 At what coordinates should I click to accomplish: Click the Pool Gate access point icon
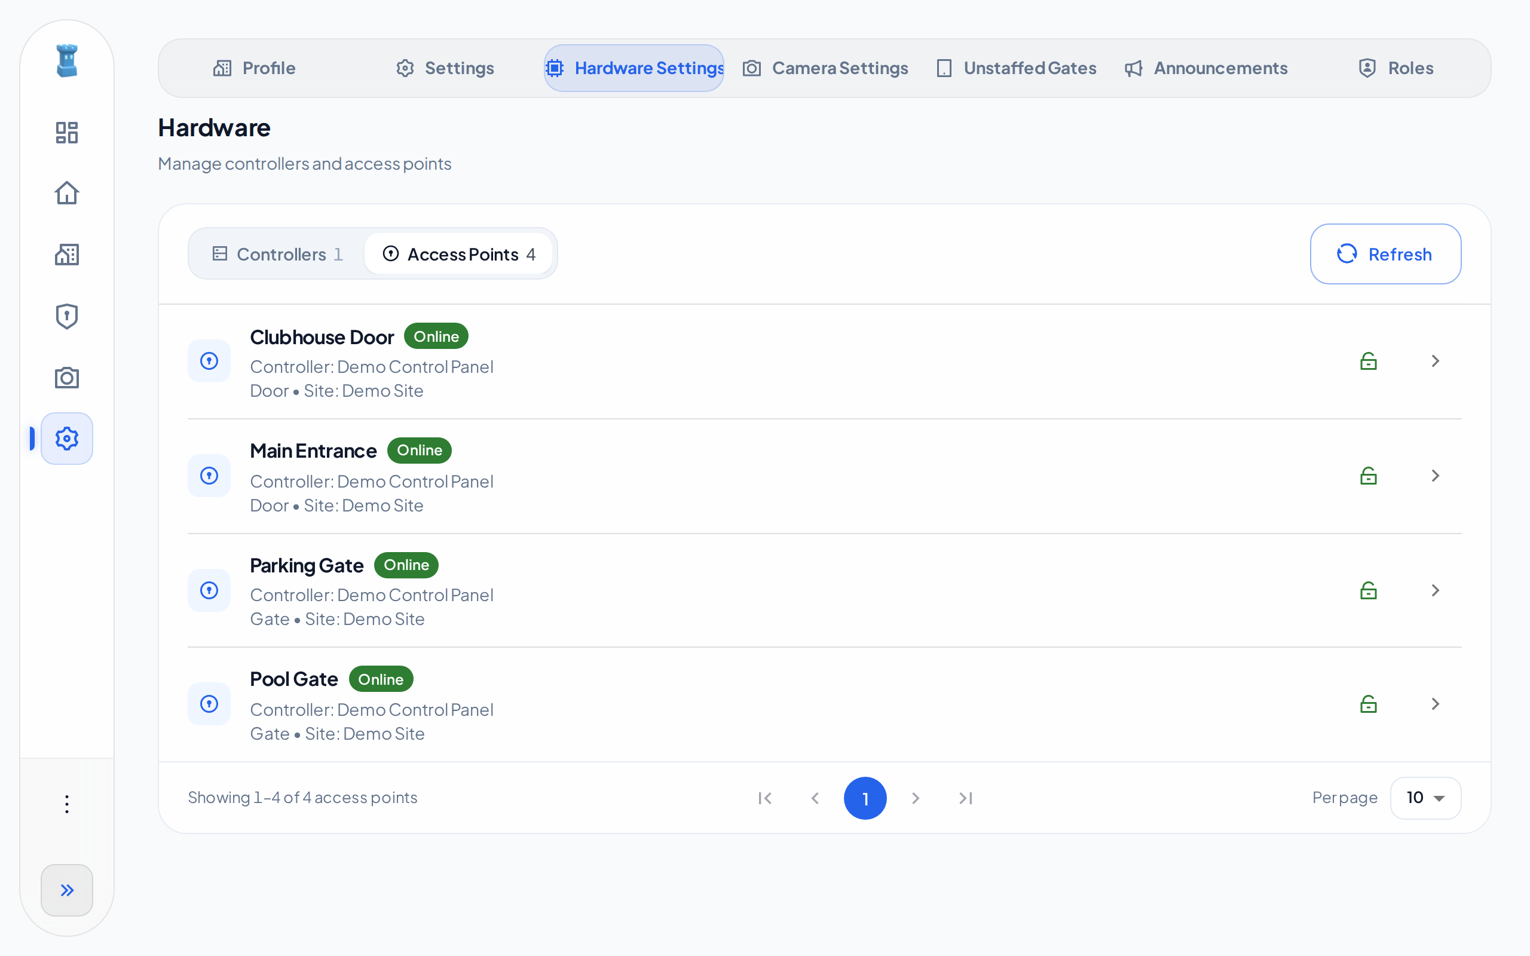click(x=209, y=704)
